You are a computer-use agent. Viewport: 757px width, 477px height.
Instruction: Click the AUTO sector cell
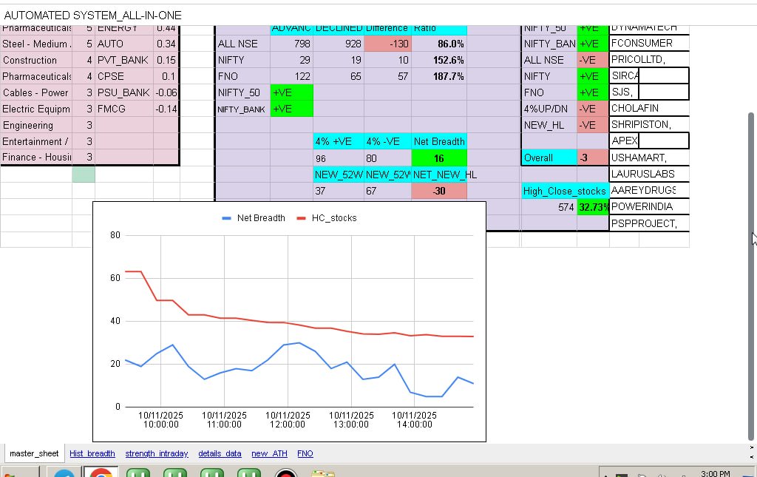pos(124,44)
